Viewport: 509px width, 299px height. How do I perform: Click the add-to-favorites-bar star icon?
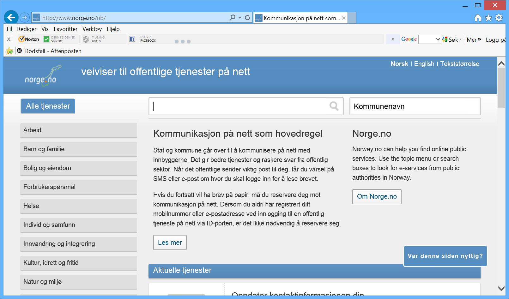coord(9,51)
